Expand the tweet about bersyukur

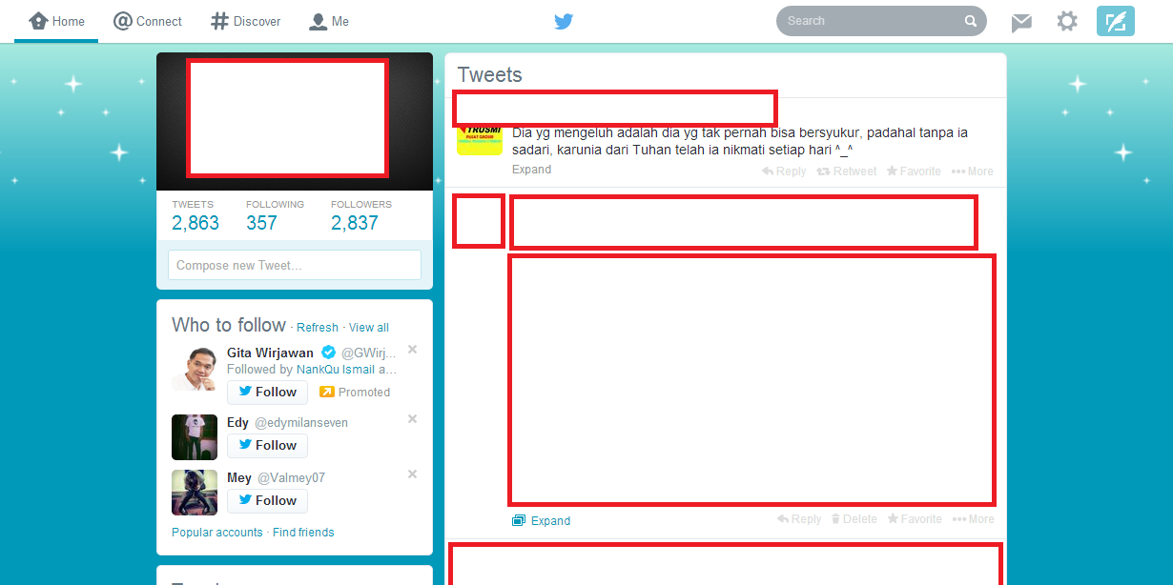(531, 169)
